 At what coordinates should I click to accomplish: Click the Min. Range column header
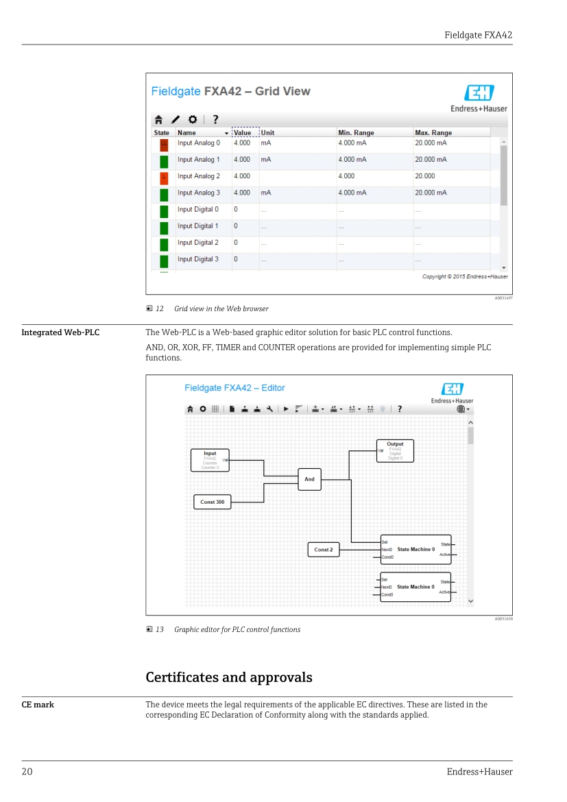[x=356, y=132]
